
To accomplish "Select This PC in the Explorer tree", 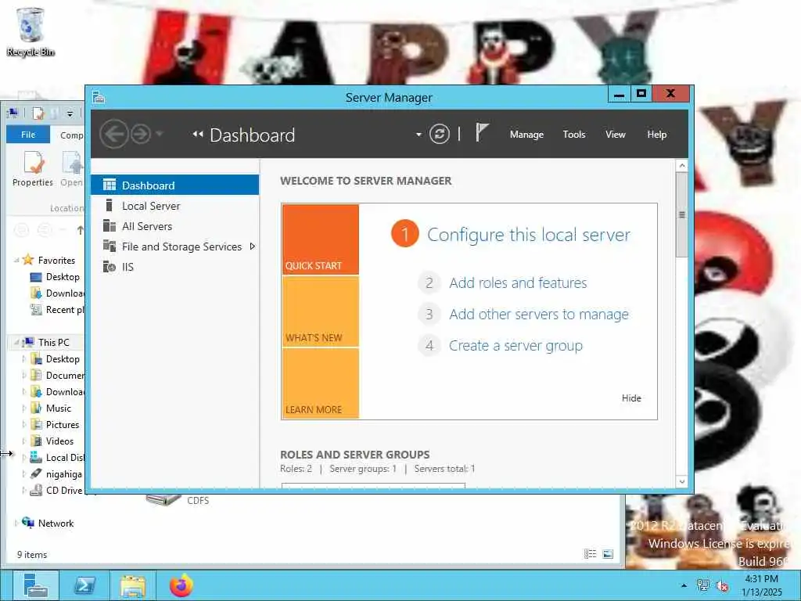I will pyautogui.click(x=53, y=342).
